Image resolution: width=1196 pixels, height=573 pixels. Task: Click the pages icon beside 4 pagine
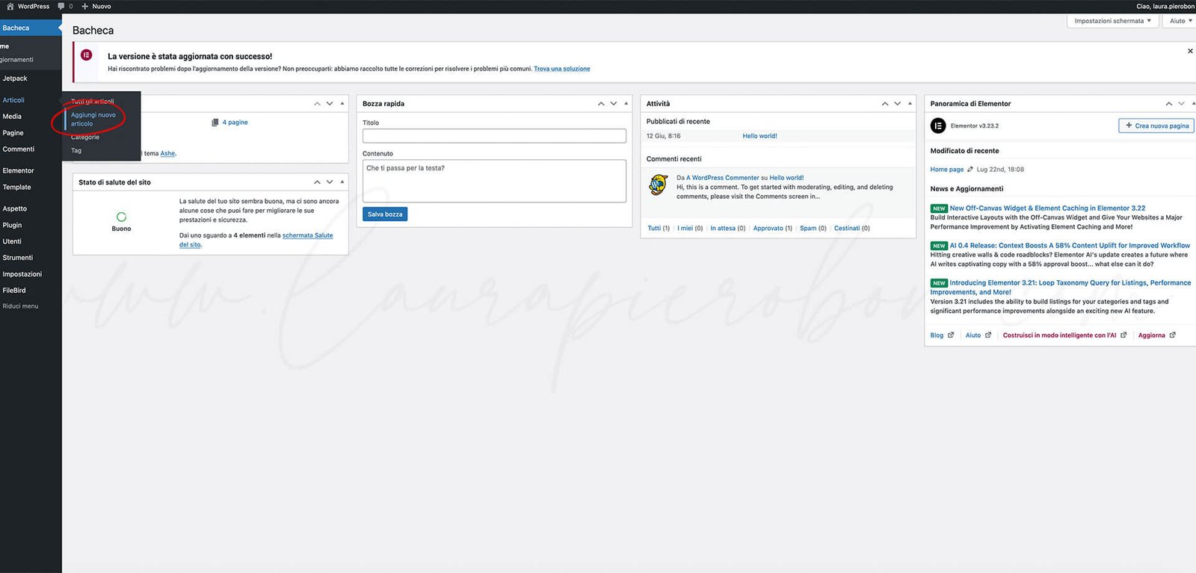tap(215, 123)
